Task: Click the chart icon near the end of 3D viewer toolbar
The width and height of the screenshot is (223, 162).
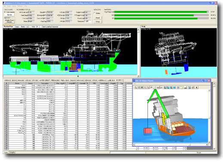Action: pyautogui.click(x=186, y=87)
